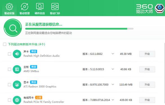Click the 360驱动大师 logo icon
Screen dimensions: 165x105
tap(160, 8)
